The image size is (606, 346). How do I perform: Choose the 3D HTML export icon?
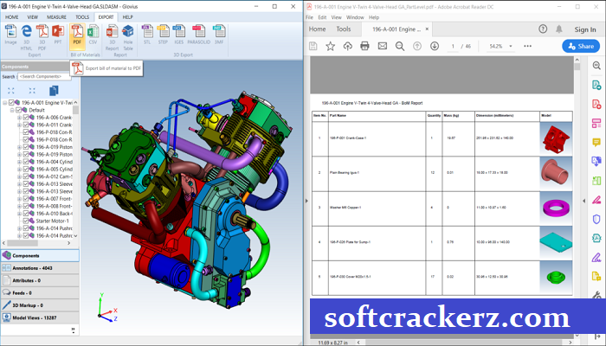[26, 37]
